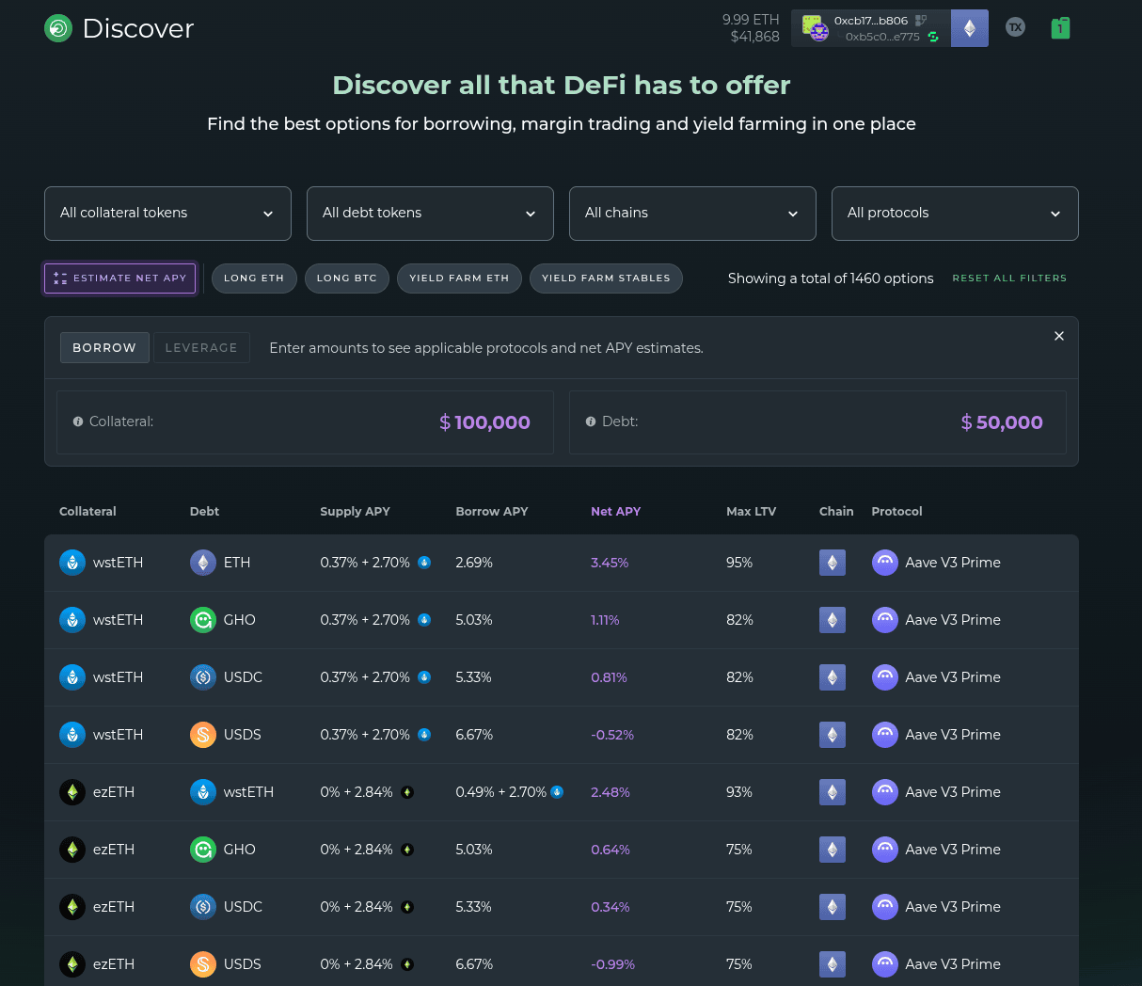Open the Ethereum network selector
The height and width of the screenshot is (986, 1142).
(x=970, y=28)
